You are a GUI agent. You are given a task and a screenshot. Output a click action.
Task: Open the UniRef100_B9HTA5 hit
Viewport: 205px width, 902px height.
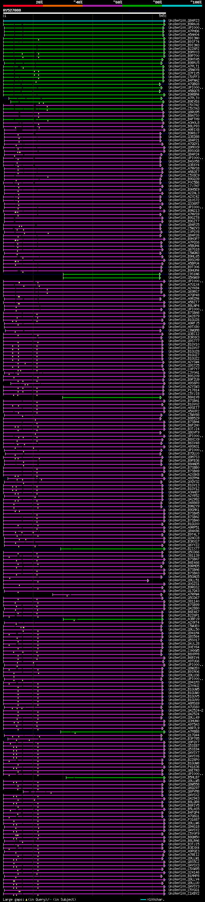(184, 60)
